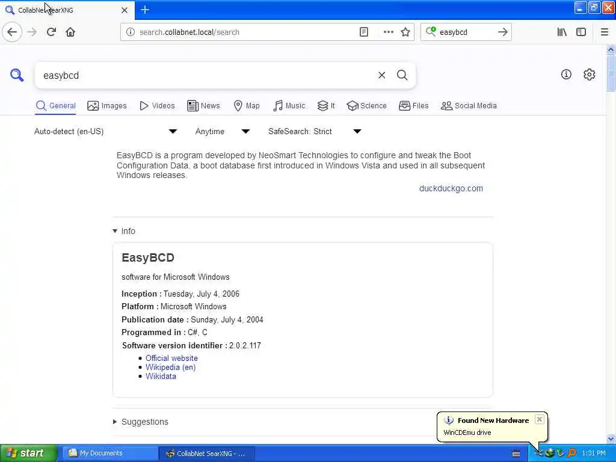
Task: Click the scrollbar down arrow
Action: (611, 438)
